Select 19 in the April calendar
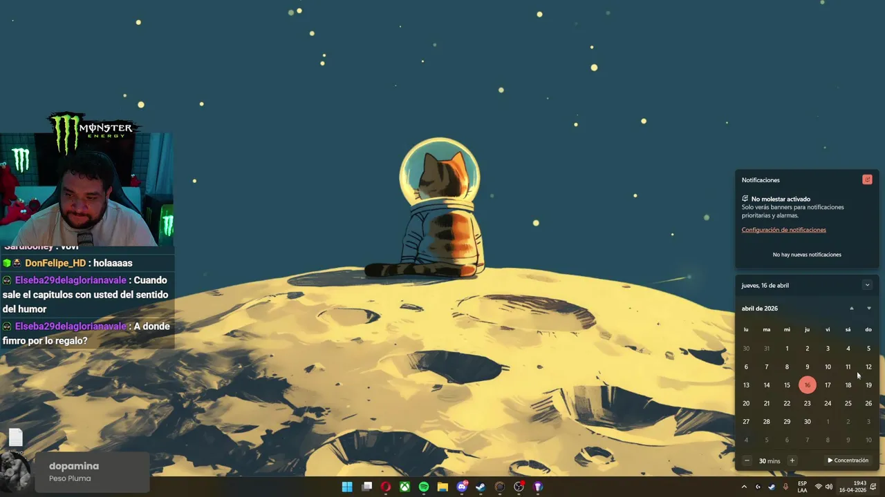The image size is (885, 497). pyautogui.click(x=868, y=385)
